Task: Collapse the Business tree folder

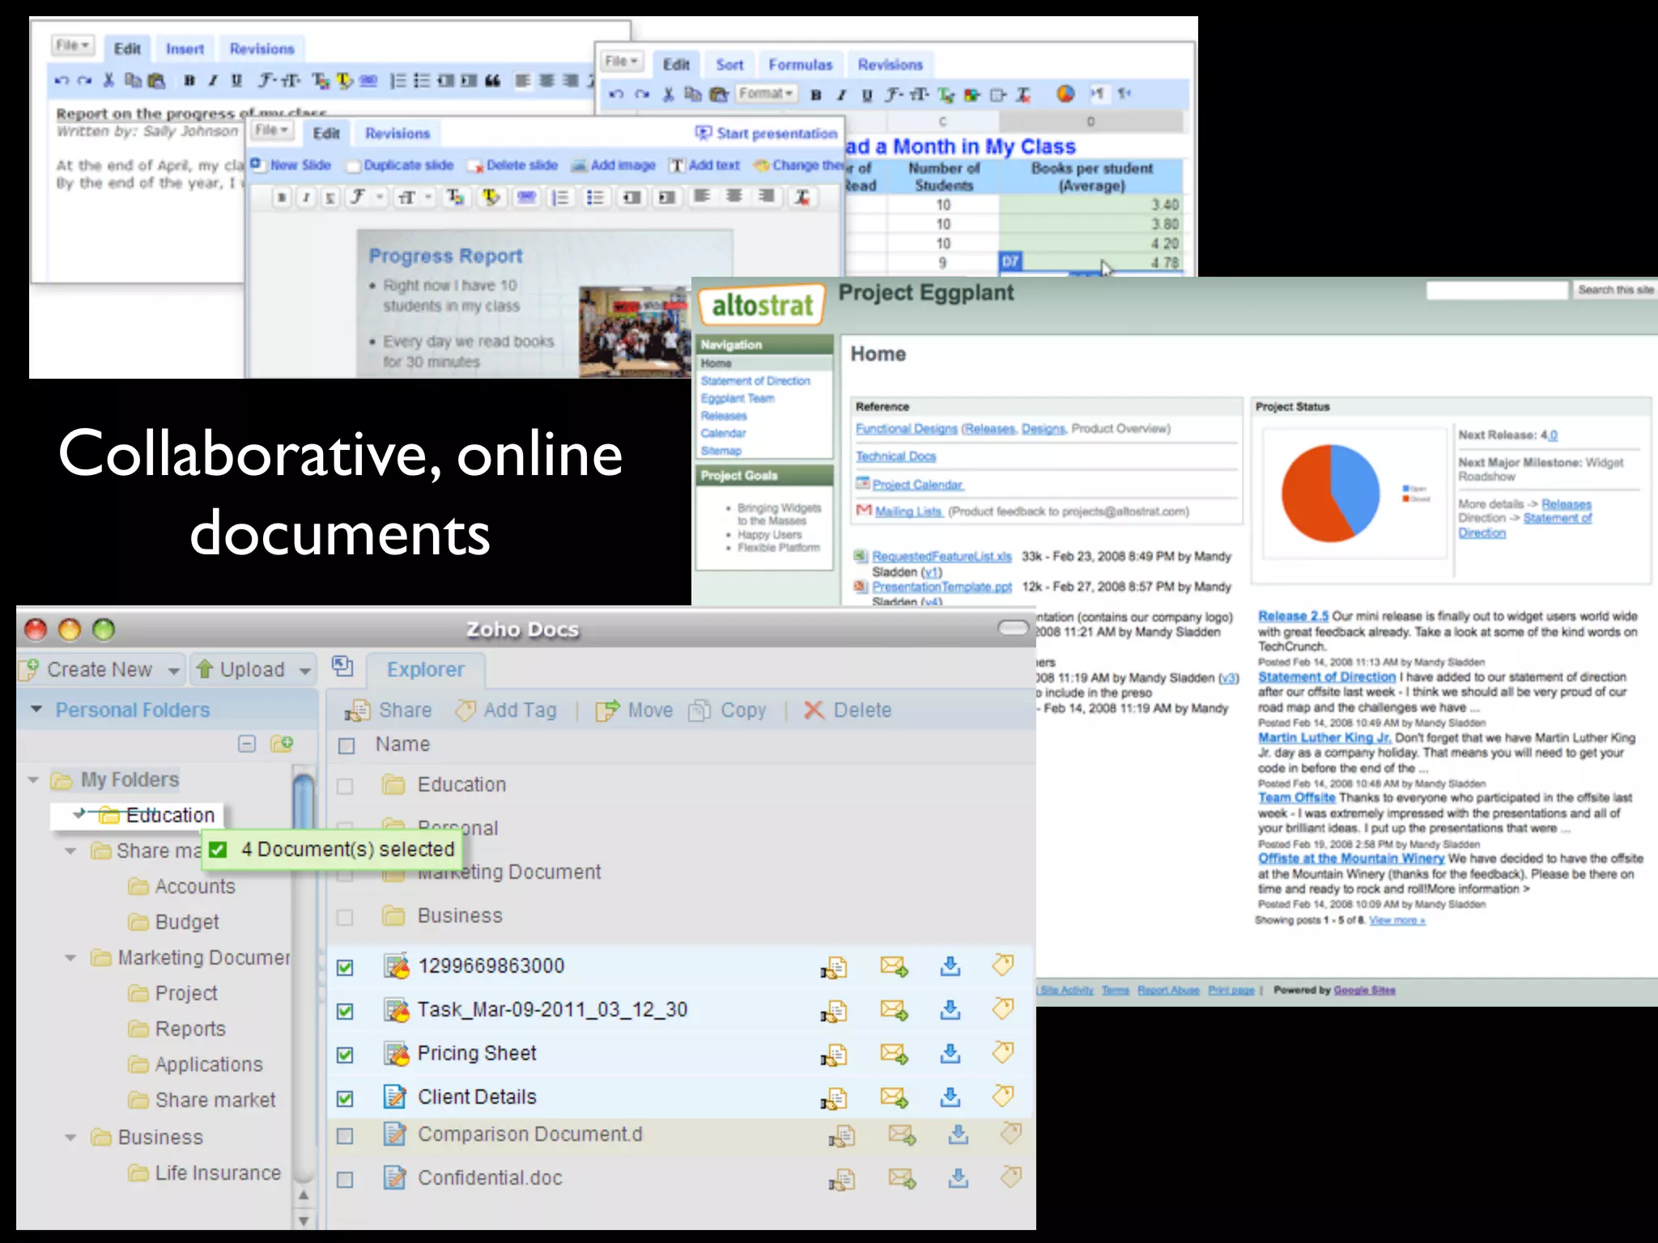Action: point(70,1138)
